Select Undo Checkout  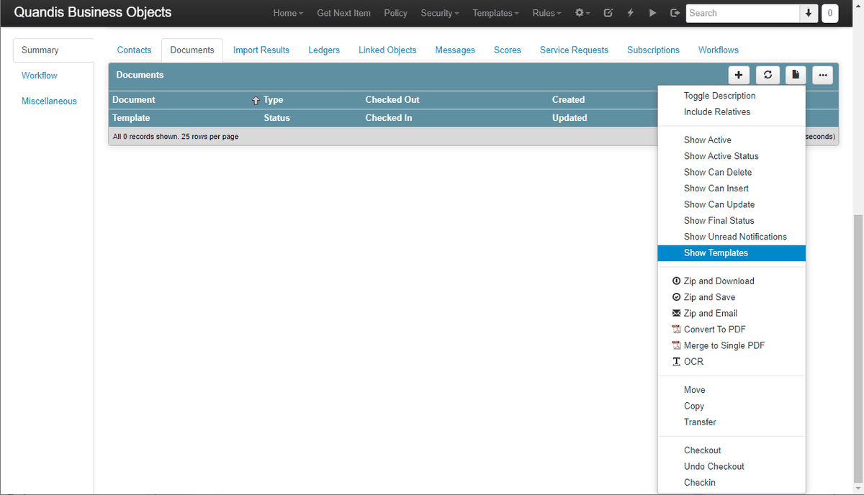[x=732, y=466]
